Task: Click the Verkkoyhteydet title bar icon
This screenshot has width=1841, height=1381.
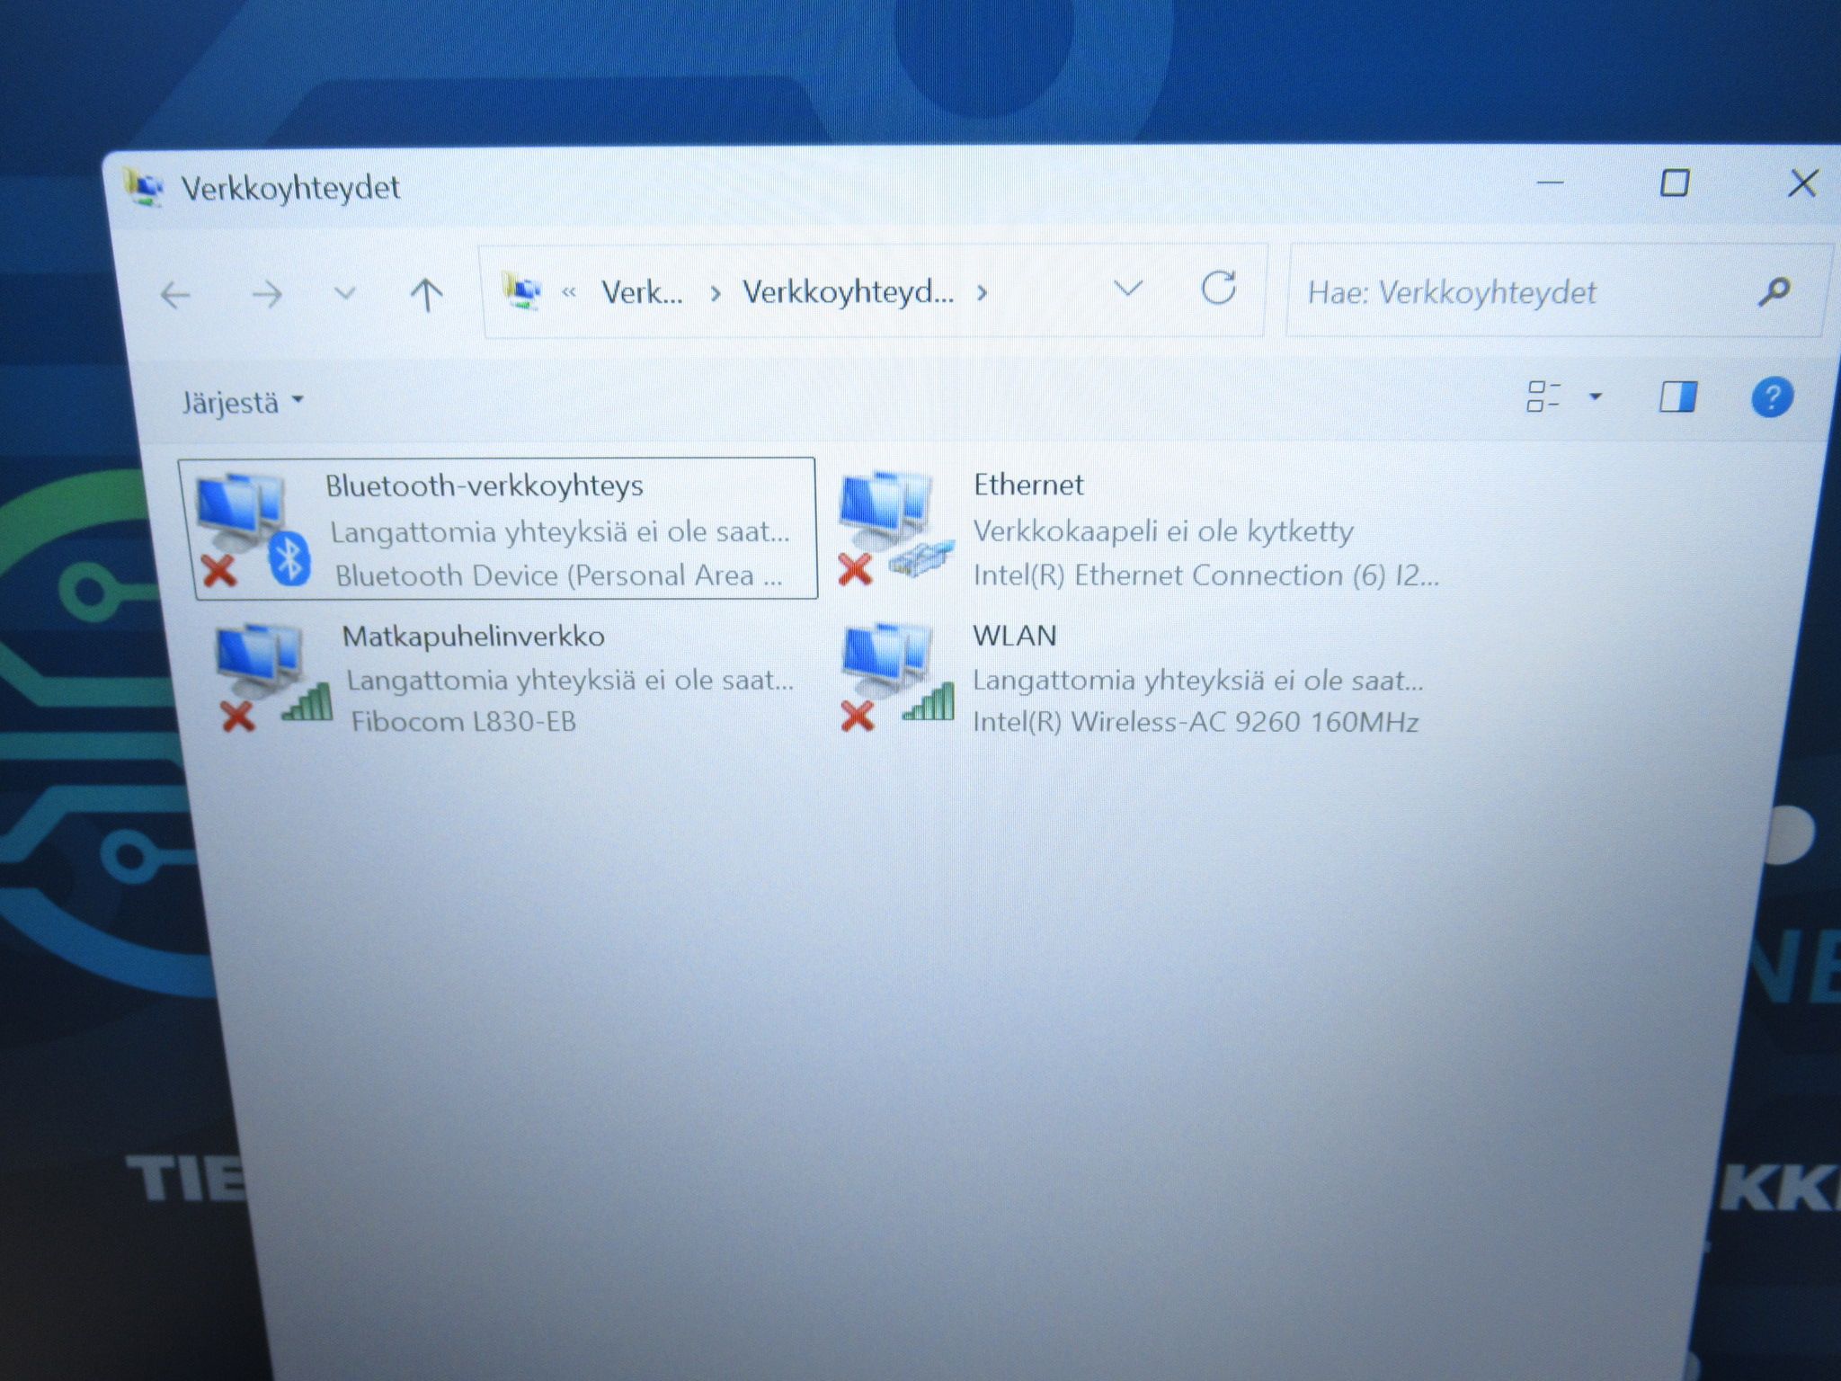Action: (x=144, y=187)
